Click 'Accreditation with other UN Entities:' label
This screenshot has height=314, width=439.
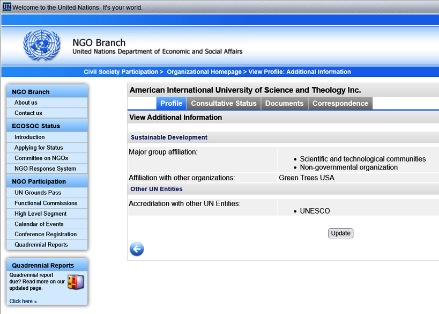pos(185,203)
